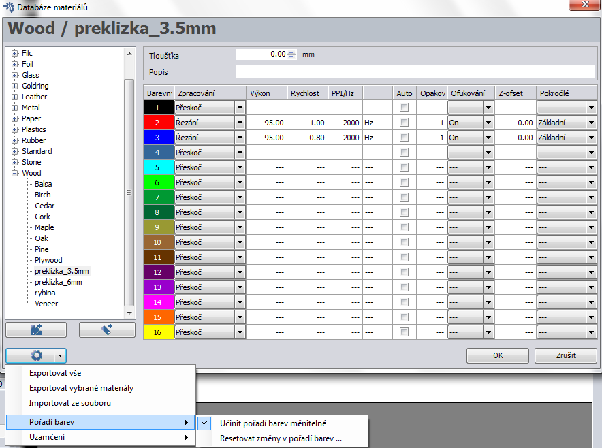
Task: Open the dropdown arrow beside the gear button
Action: [x=61, y=355]
